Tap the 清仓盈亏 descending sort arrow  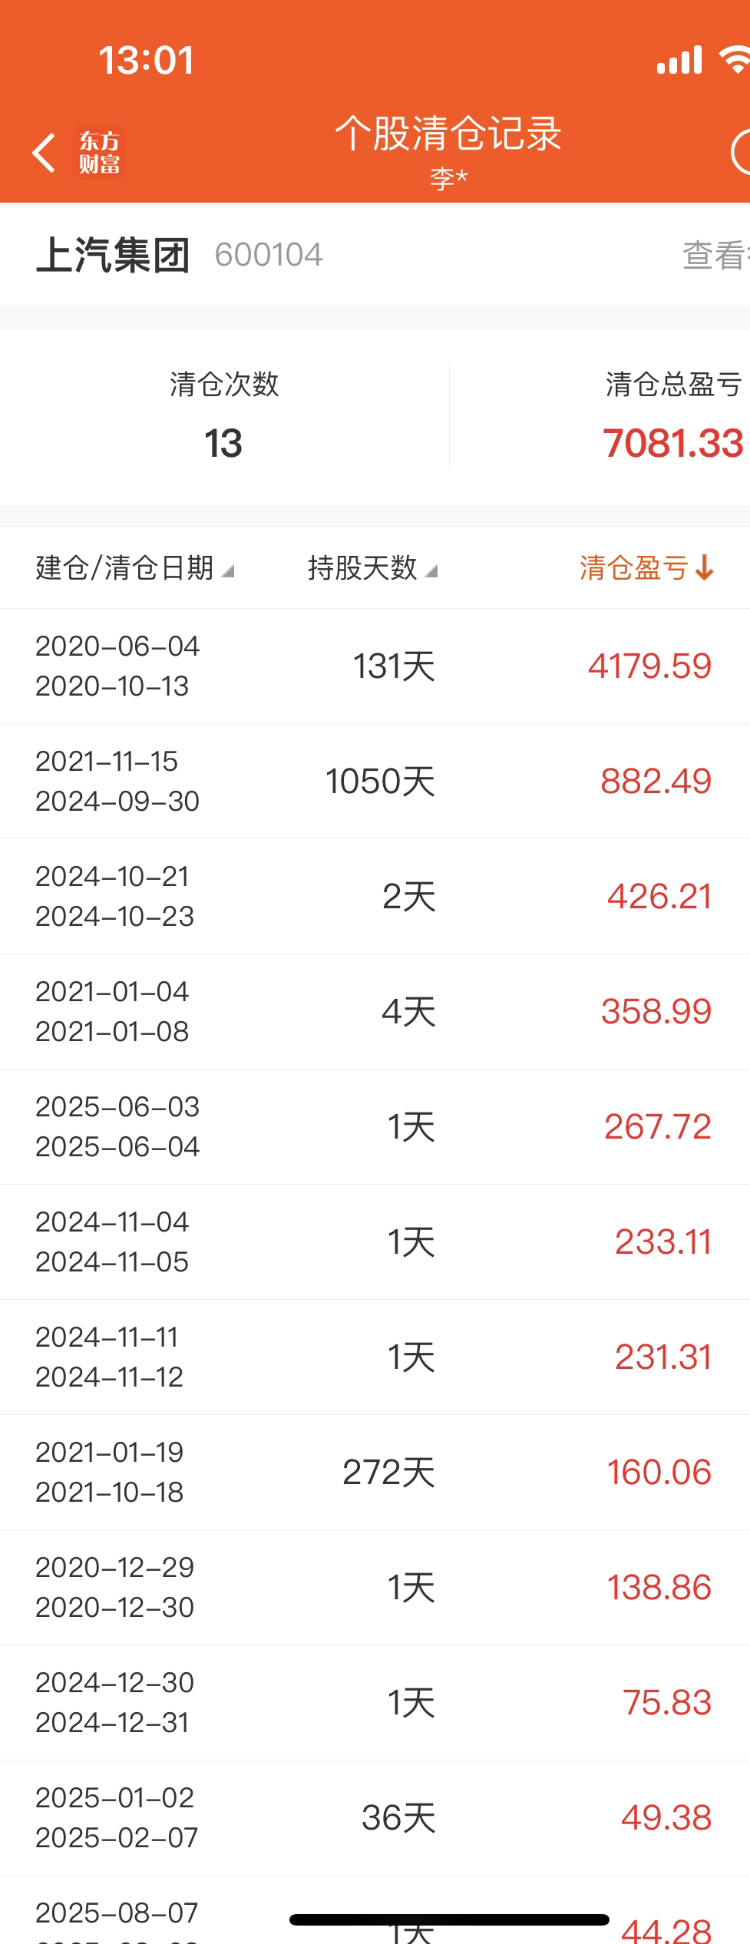[705, 568]
